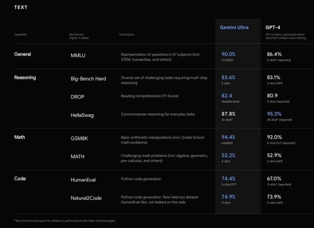Click the HellaSwag benchmark name
This screenshot has width=314, height=228.
[83, 115]
